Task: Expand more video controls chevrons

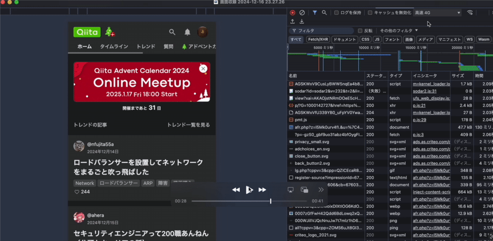Action: click(x=321, y=189)
